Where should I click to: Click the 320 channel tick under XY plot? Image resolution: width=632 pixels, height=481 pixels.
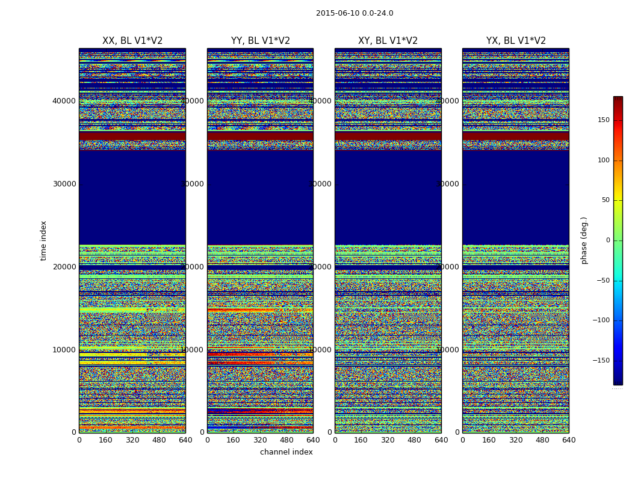388,440
